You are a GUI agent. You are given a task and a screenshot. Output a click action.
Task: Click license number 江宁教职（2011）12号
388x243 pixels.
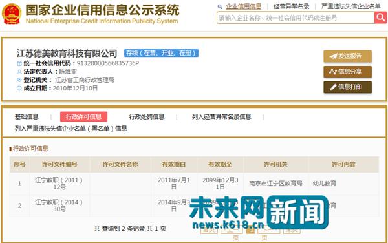click(x=59, y=184)
